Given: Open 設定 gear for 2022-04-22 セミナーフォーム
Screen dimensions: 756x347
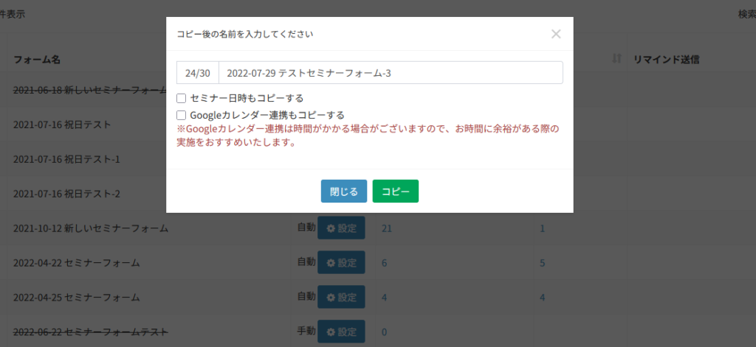Looking at the screenshot, I should (x=341, y=262).
